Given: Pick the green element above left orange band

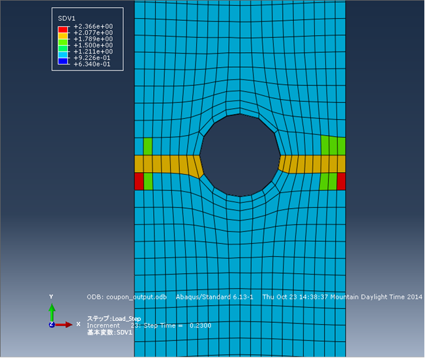Looking at the screenshot, I should pos(148,147).
